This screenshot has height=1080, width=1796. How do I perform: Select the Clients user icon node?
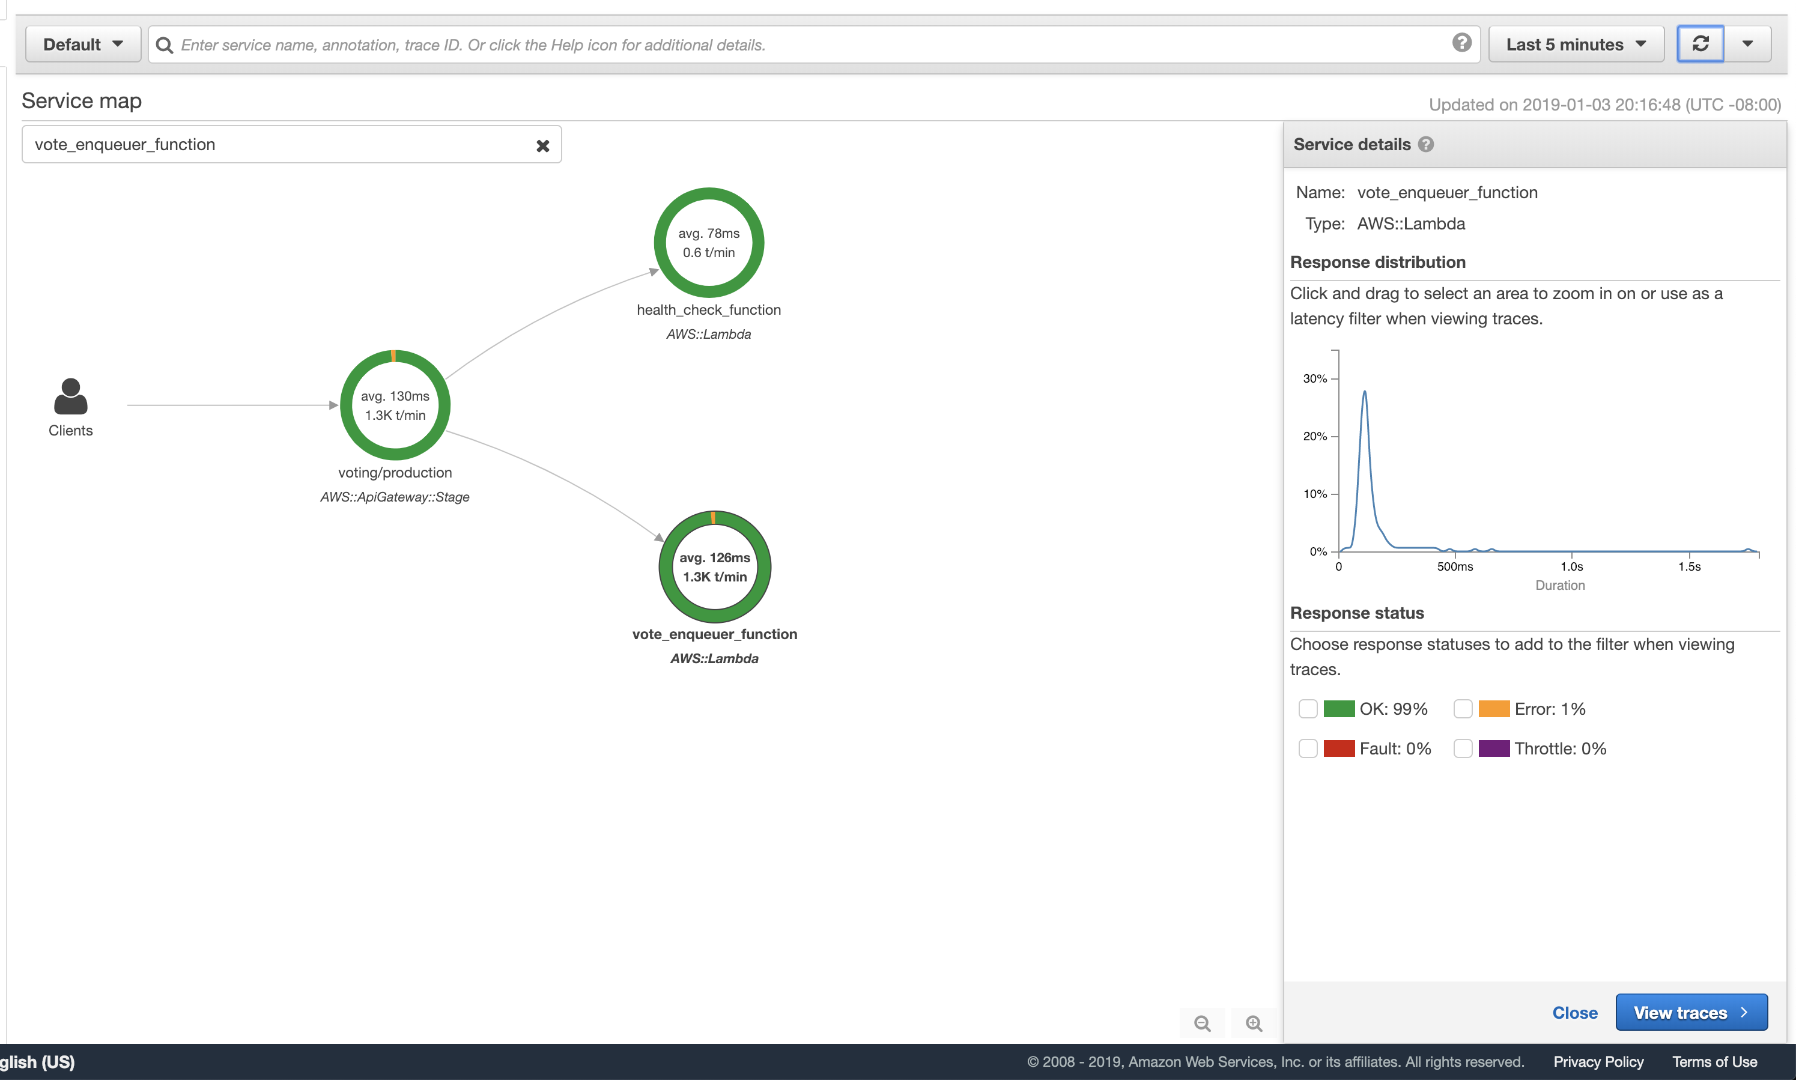pyautogui.click(x=71, y=398)
